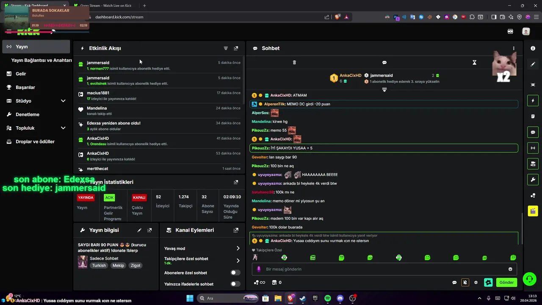Open Spotify from Windows taskbar
The image size is (542, 305).
pyautogui.click(x=328, y=298)
